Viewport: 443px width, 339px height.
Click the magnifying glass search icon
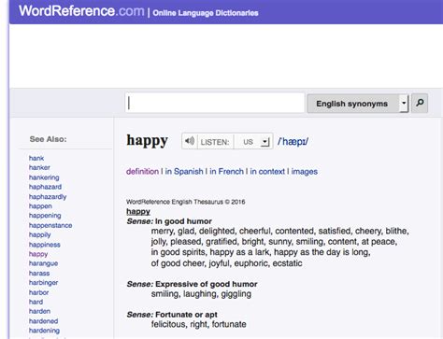tap(420, 103)
